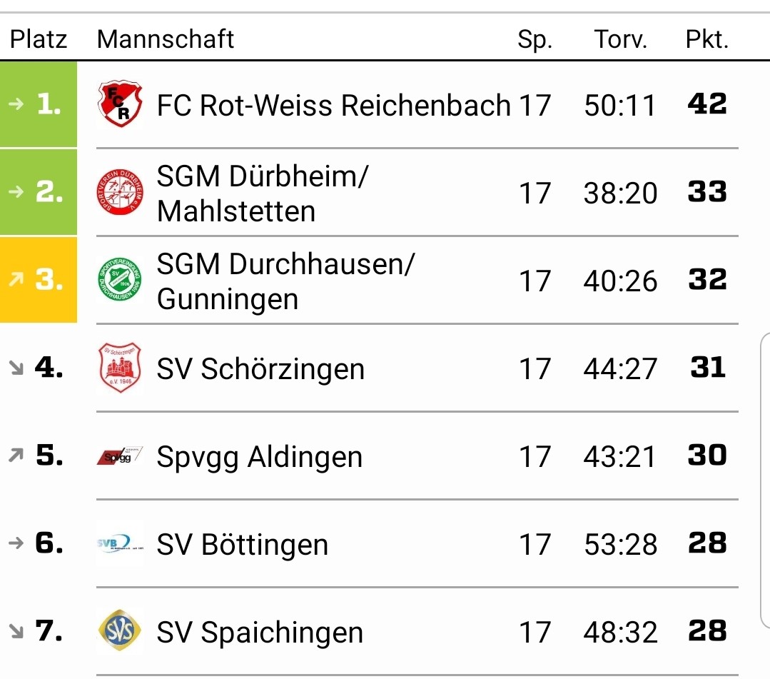Viewport: 770px width, 679px height.
Task: Select the Spvgg Aldingen team name
Action: (x=259, y=457)
